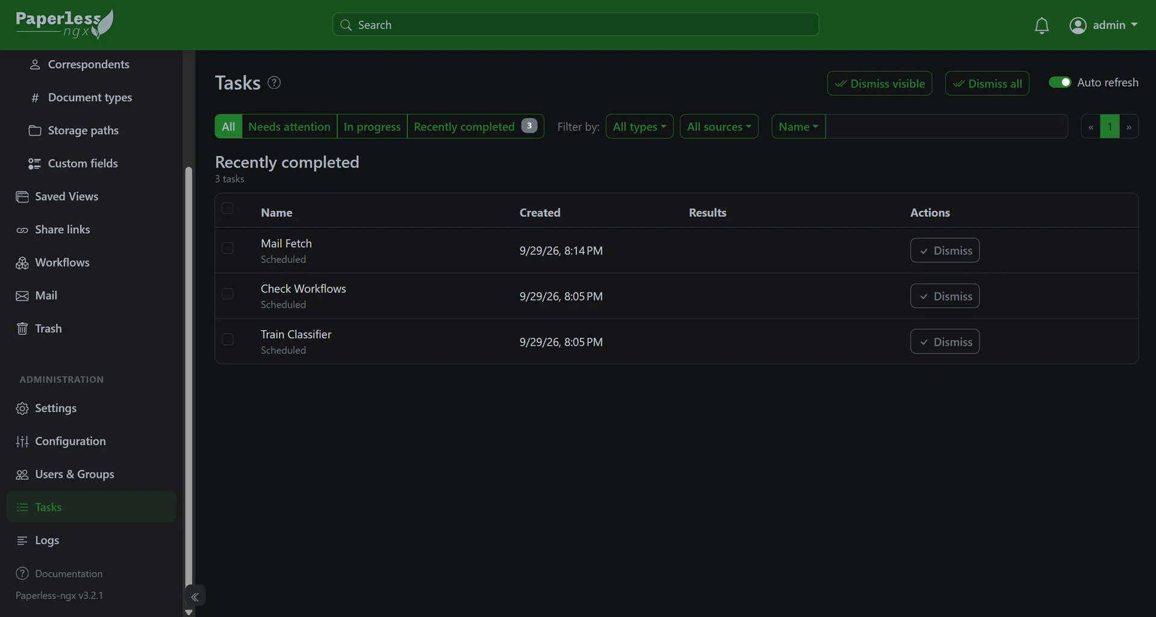Open Saved Views in the sidebar
The image size is (1156, 617).
point(66,196)
